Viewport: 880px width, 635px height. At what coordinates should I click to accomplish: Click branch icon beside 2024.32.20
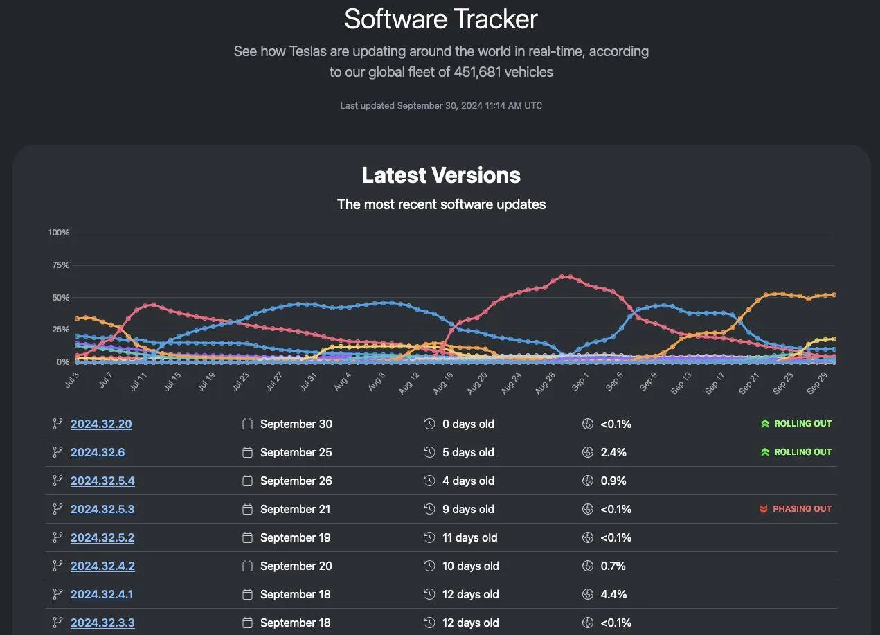[x=57, y=424]
